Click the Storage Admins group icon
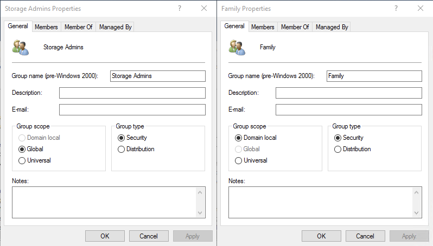Screen dimensions: 433x246 [x=21, y=48]
